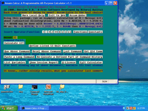Image resolution: width=148 pixels, height=111 pixels.
Task: Click window resize grip at status bar
Action: tap(116, 82)
